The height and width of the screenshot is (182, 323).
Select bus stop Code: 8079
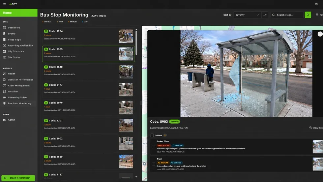(x=88, y=107)
